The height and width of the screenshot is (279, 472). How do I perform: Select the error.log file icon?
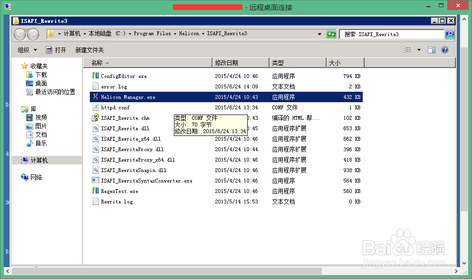(x=96, y=87)
